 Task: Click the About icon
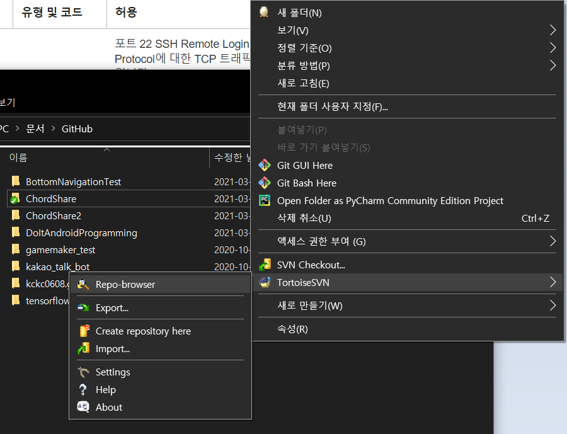tap(83, 407)
